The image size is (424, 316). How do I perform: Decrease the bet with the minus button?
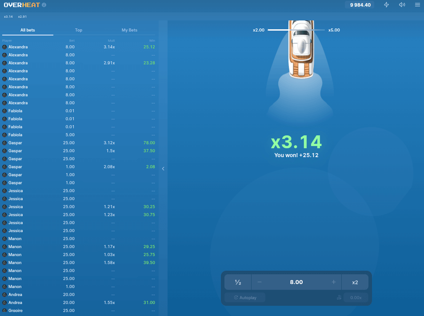260,282
